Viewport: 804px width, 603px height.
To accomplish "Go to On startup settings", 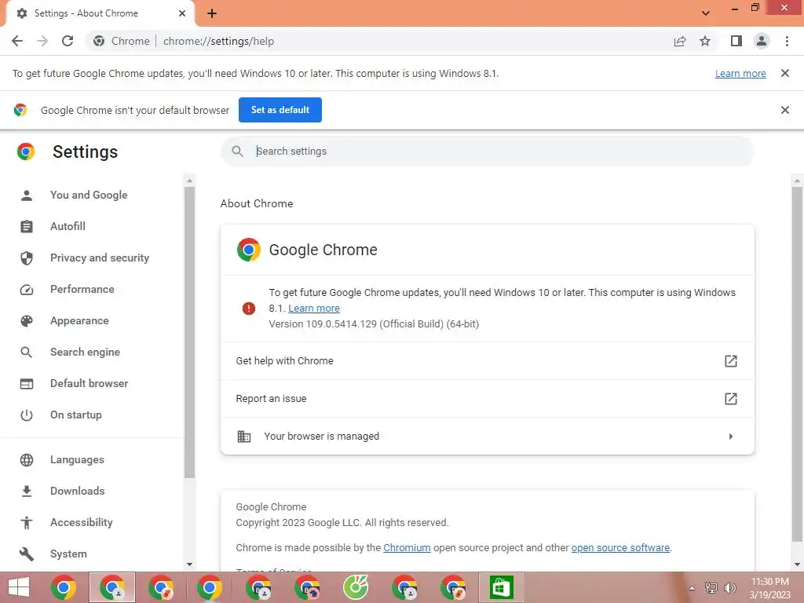I will click(x=76, y=415).
